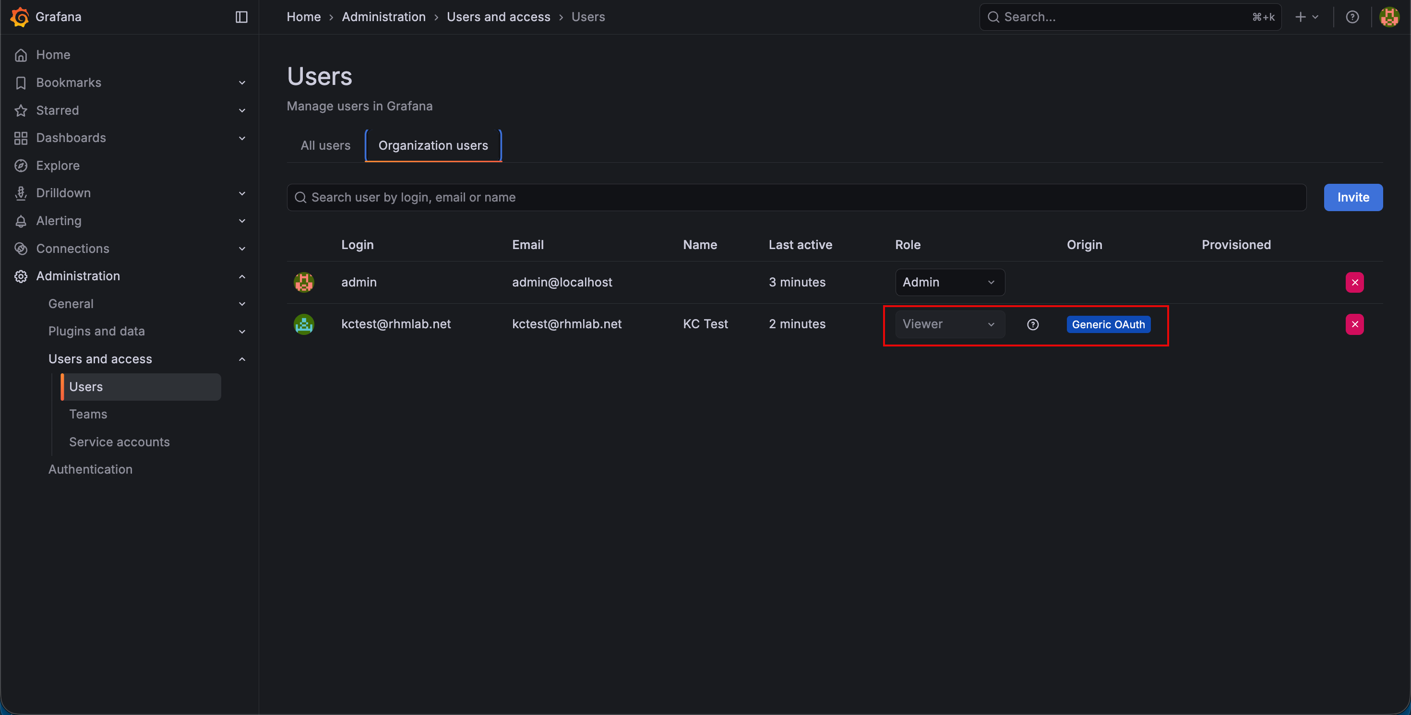Viewport: 1411px width, 715px height.
Task: Open the Admin role dropdown
Action: click(949, 283)
